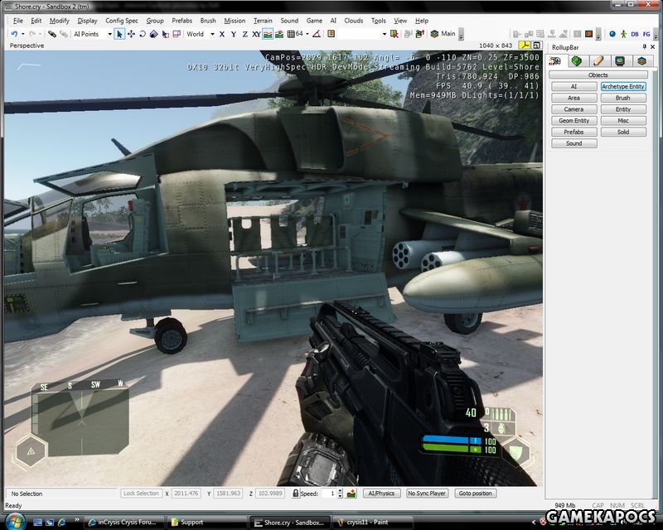Toggle snap to grid icon
This screenshot has height=530, width=663.
click(x=291, y=34)
